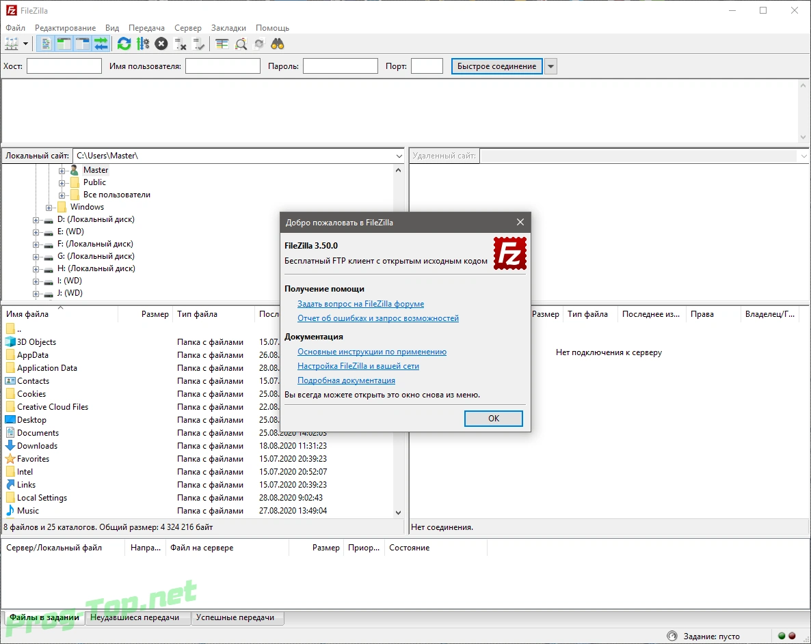The image size is (811, 644).
Task: Toggle directory comparison icon
Action: point(241,44)
